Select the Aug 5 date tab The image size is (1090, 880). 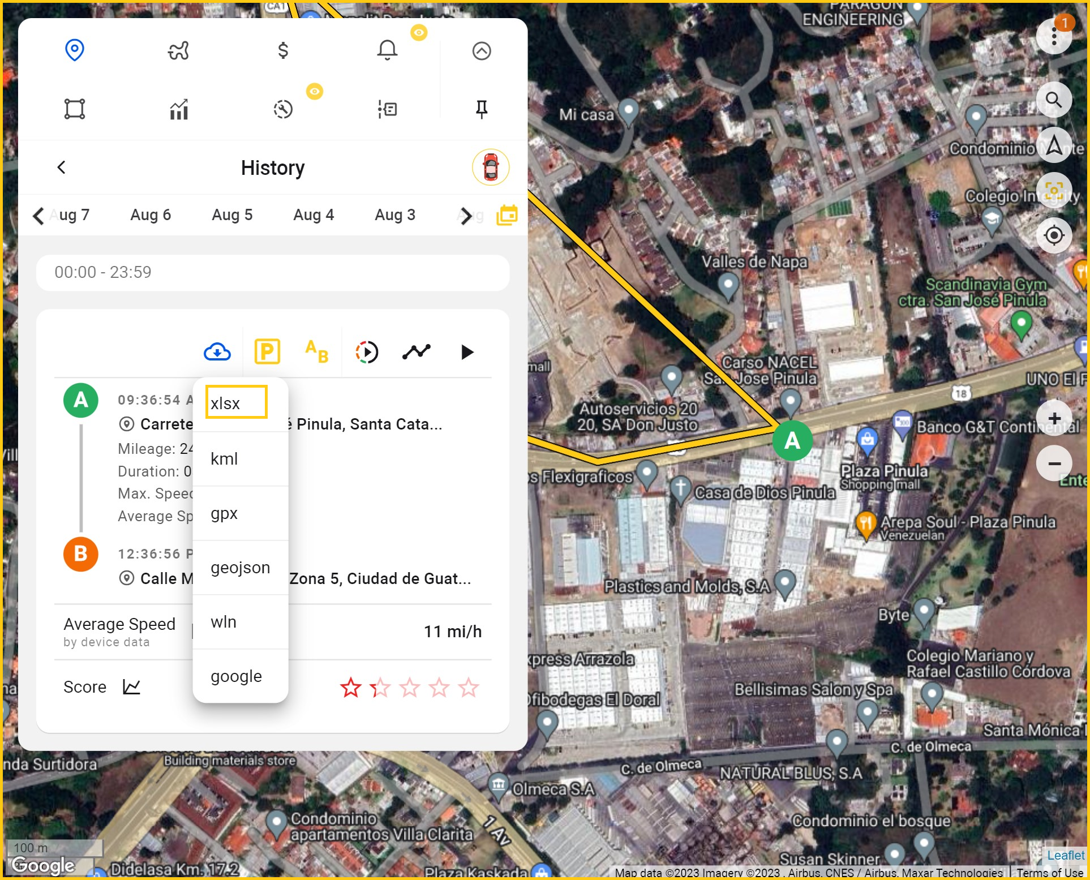232,215
